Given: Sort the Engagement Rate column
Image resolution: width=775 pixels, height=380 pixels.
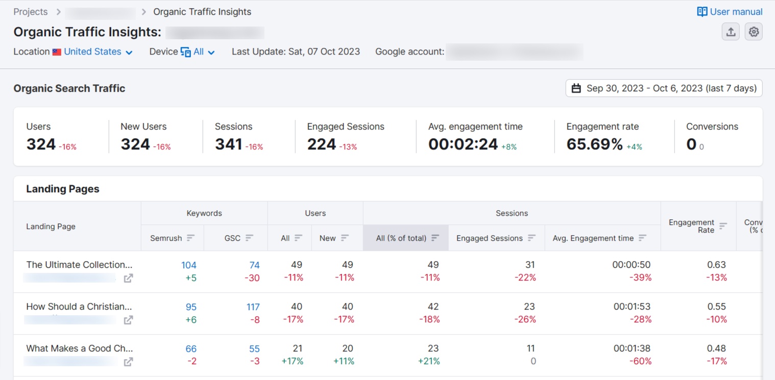Looking at the screenshot, I should (723, 226).
